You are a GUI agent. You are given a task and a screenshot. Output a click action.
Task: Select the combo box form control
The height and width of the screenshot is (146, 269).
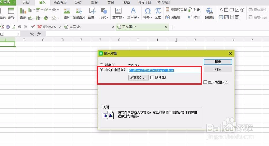[x=226, y=17]
